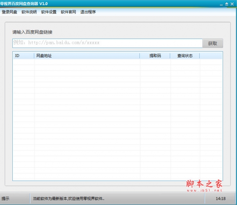Focus the Baidu pan link input field

pyautogui.click(x=107, y=43)
